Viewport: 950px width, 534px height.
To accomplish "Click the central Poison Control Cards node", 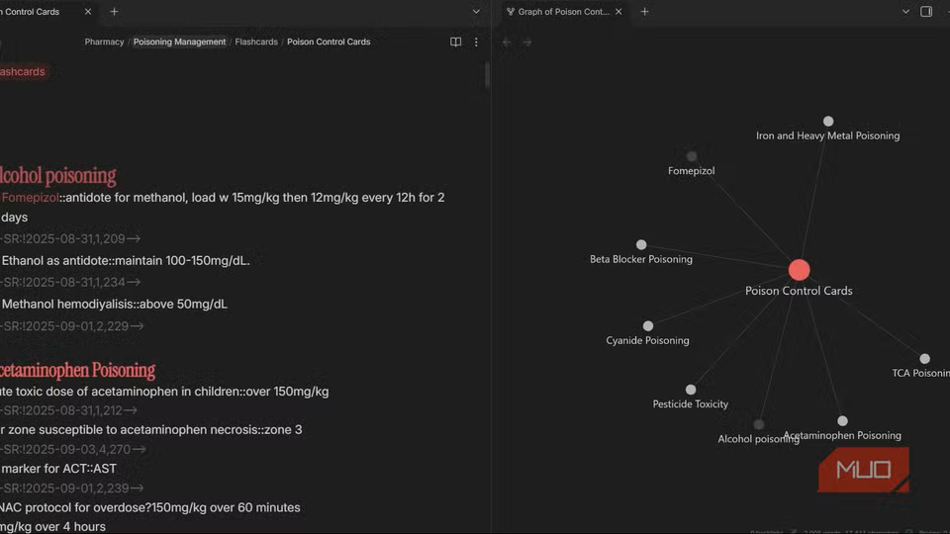I will point(799,270).
